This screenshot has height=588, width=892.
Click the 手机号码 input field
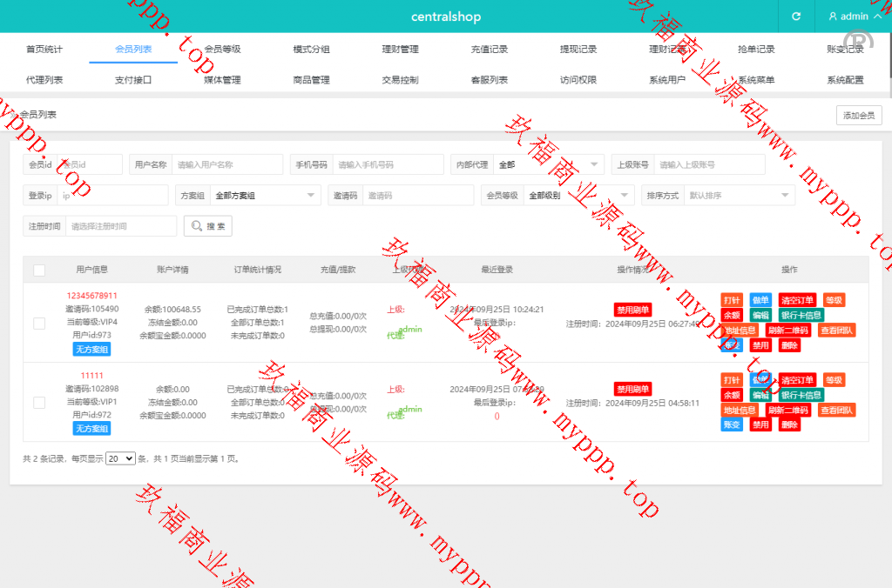[x=388, y=164]
